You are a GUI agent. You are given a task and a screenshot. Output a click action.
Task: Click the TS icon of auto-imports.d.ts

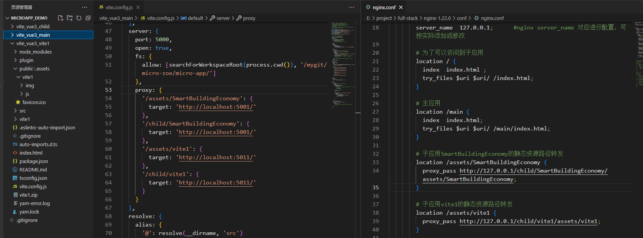tap(15, 144)
